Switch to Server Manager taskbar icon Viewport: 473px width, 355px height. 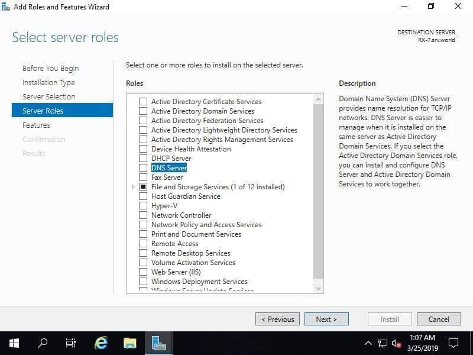[x=158, y=343]
